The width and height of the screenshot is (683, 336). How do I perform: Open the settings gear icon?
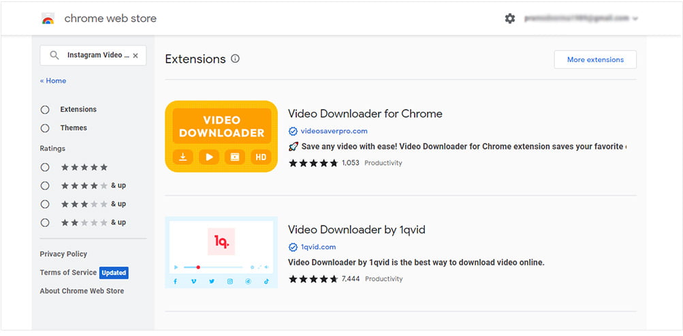[509, 18]
